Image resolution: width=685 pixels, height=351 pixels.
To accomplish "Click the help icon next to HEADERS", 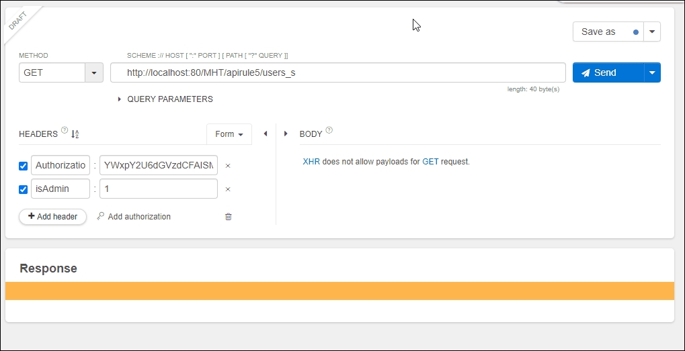I will [65, 131].
